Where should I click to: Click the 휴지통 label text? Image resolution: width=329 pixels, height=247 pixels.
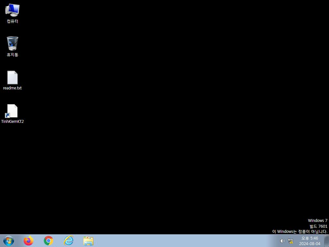[x=13, y=55]
